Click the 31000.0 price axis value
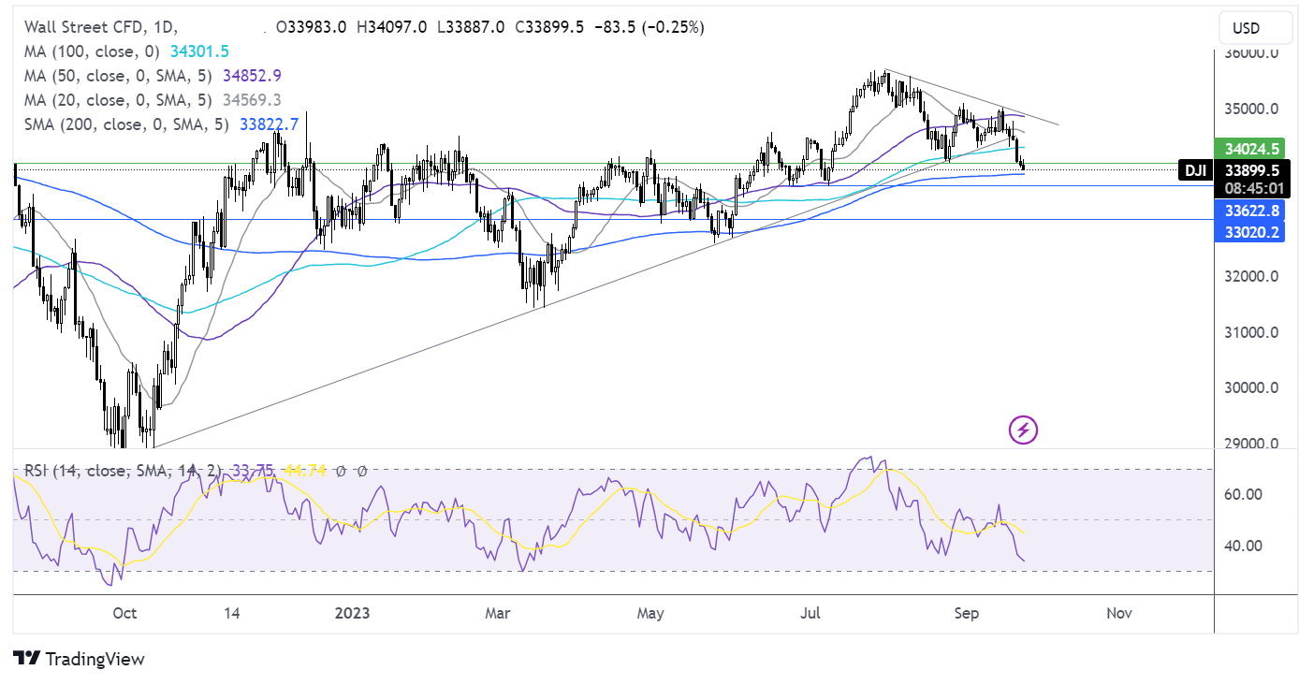 tap(1252, 332)
